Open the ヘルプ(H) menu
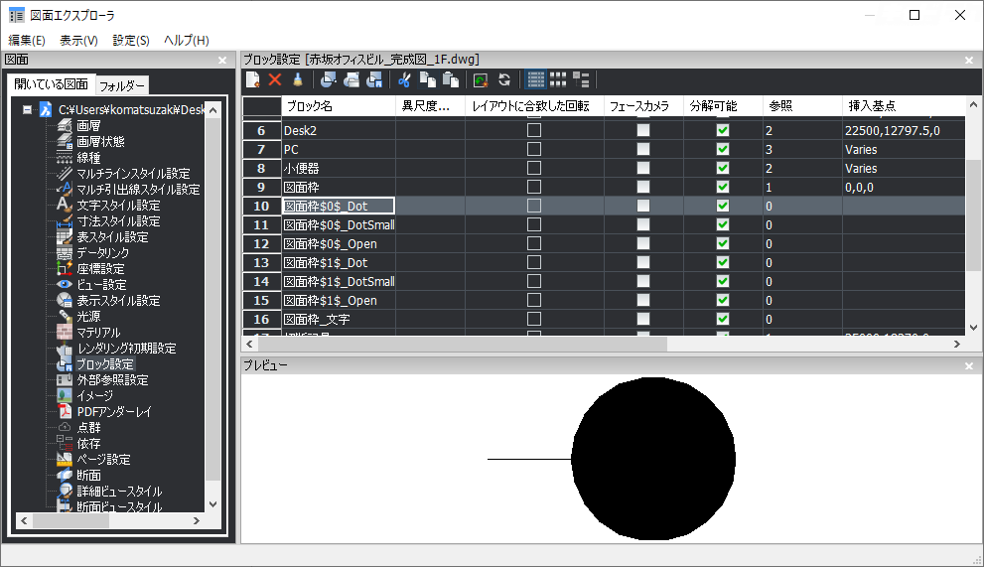Image resolution: width=984 pixels, height=567 pixels. [x=187, y=40]
